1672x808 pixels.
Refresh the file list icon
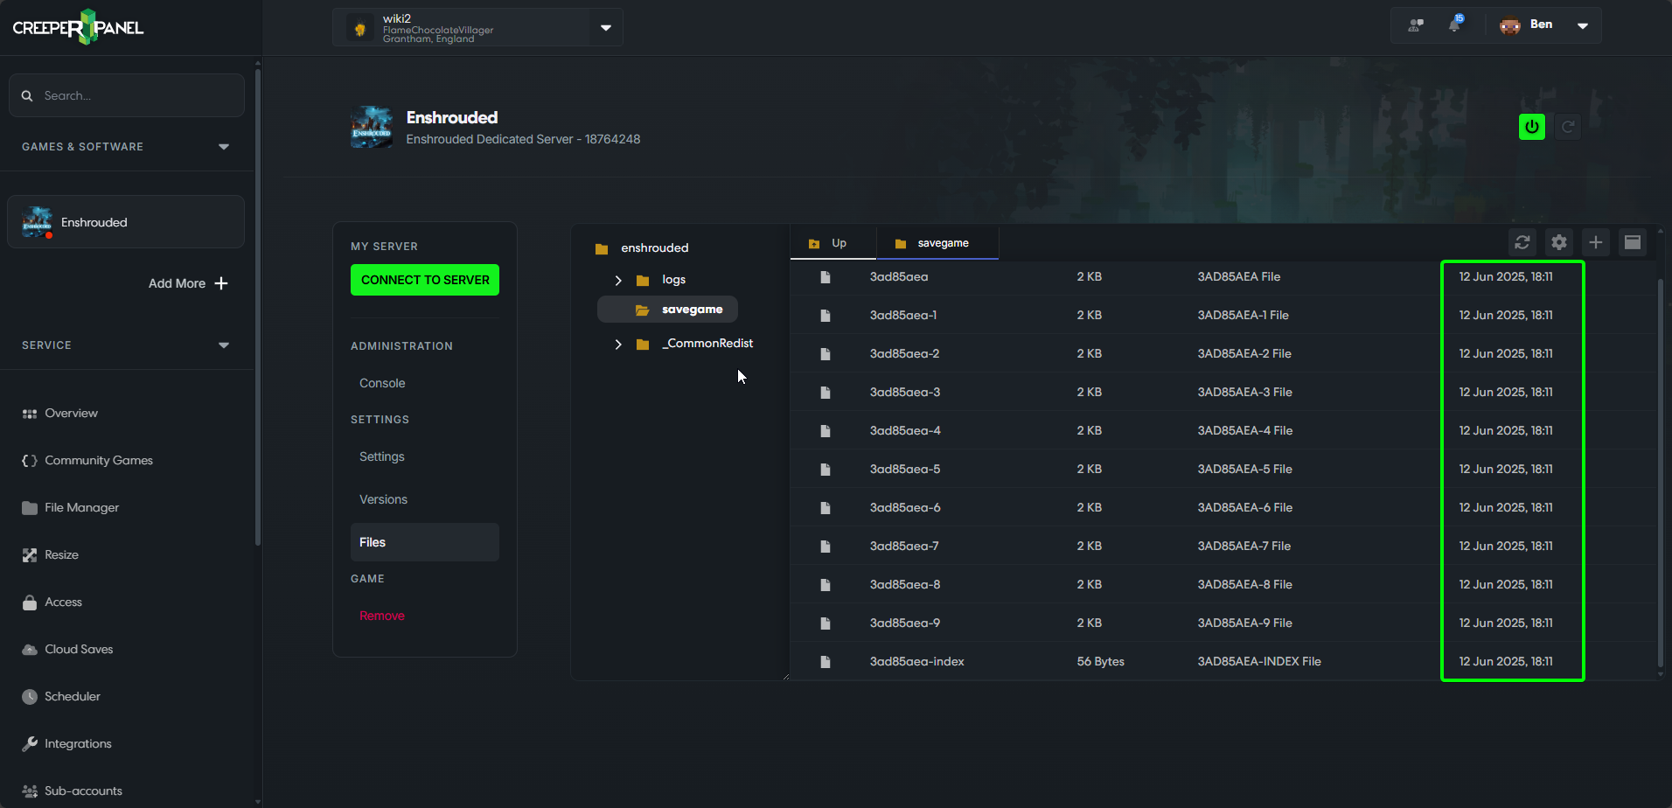tap(1522, 242)
